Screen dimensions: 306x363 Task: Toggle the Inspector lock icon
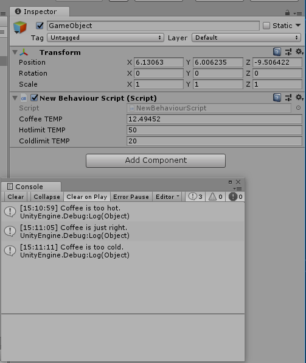[x=287, y=12]
